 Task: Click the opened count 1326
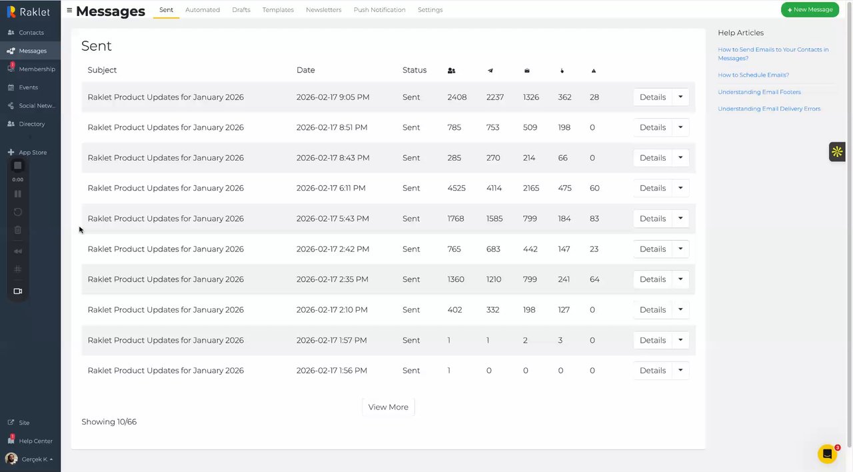click(x=531, y=97)
